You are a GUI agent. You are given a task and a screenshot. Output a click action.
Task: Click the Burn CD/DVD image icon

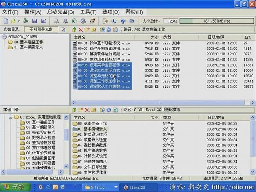(92, 21)
